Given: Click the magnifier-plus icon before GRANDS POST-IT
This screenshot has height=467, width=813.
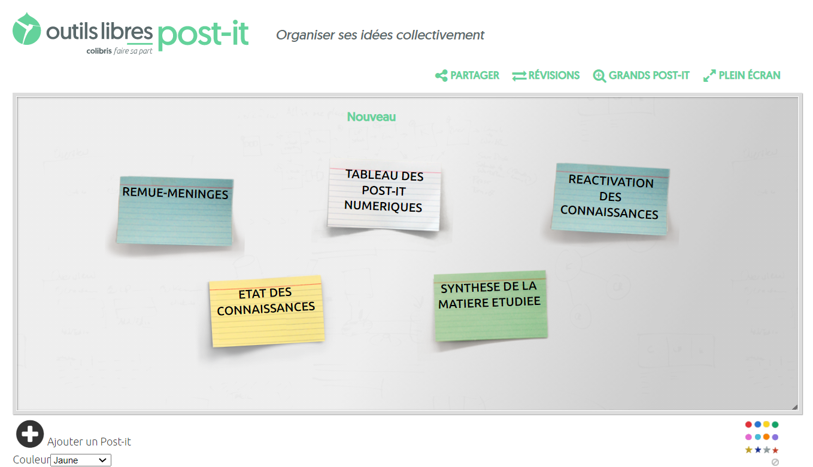Looking at the screenshot, I should pyautogui.click(x=599, y=75).
